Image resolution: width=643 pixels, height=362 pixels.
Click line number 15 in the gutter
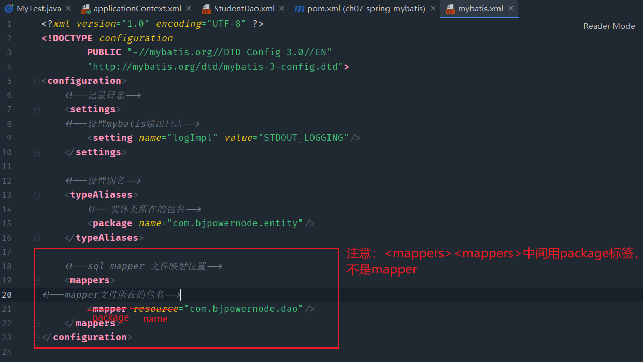(7, 223)
